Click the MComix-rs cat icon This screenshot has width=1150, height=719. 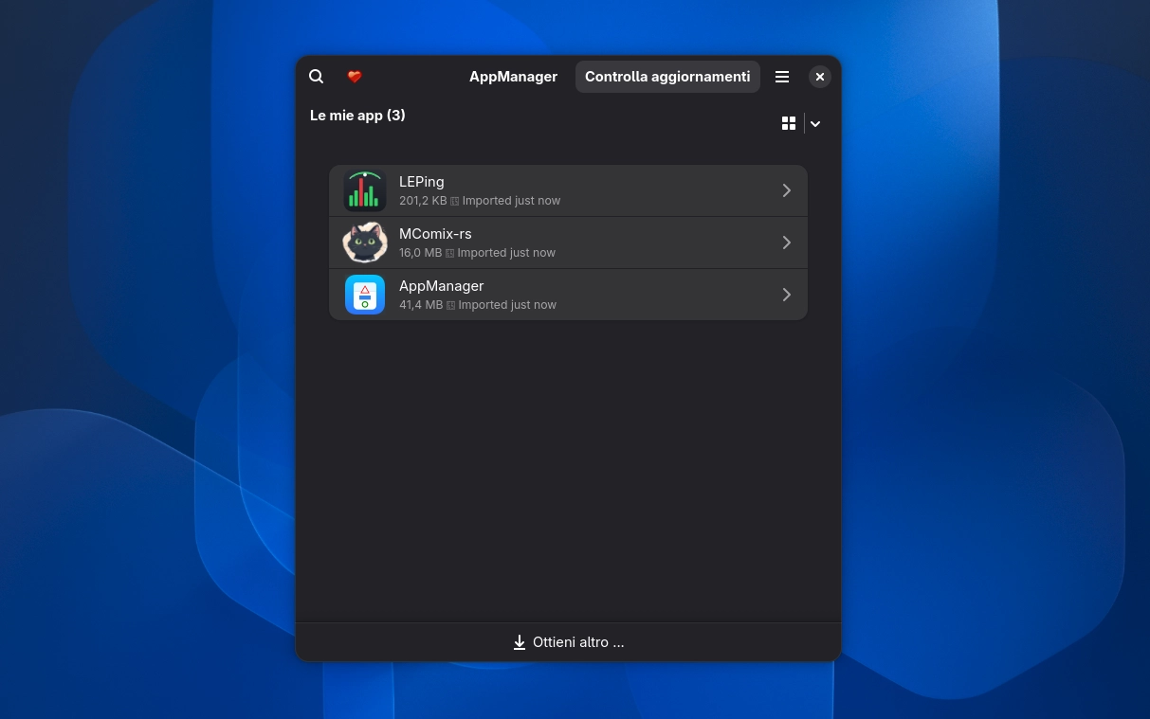365,243
